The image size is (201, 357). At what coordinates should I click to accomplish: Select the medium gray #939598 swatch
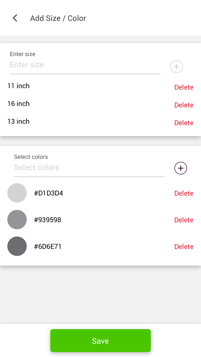point(17,220)
